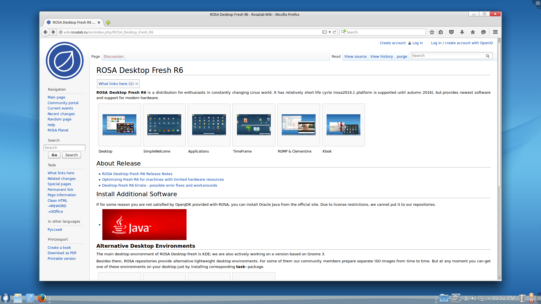541x304 pixels.
Task: Reload the page with the refresh icon
Action: coord(334,32)
